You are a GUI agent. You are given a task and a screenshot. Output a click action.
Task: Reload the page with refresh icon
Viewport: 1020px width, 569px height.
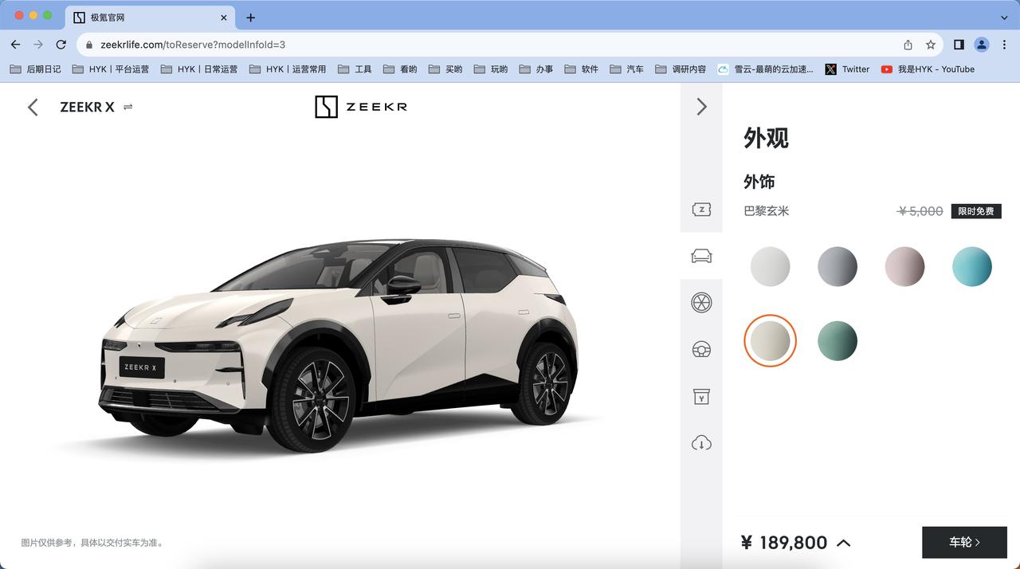point(61,45)
